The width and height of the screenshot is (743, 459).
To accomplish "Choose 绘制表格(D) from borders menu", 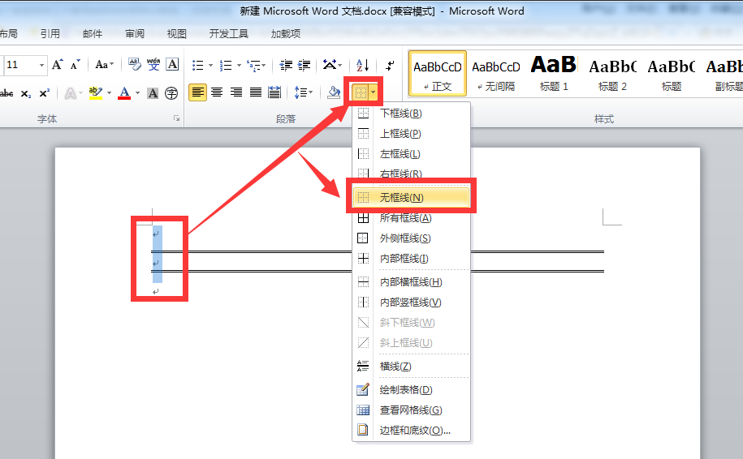I will pos(412,389).
